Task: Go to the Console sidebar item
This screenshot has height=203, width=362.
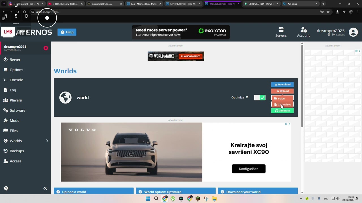Action: [25, 80]
